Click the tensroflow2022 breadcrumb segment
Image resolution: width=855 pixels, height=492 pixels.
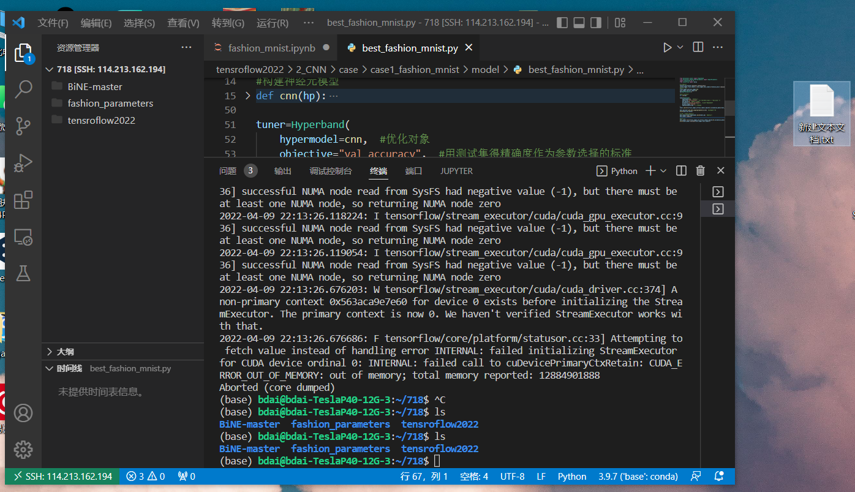tap(250, 70)
